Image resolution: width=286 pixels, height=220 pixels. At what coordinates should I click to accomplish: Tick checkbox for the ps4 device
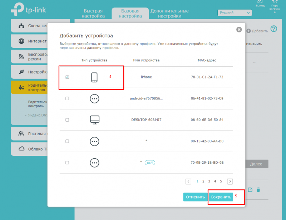tap(67, 163)
